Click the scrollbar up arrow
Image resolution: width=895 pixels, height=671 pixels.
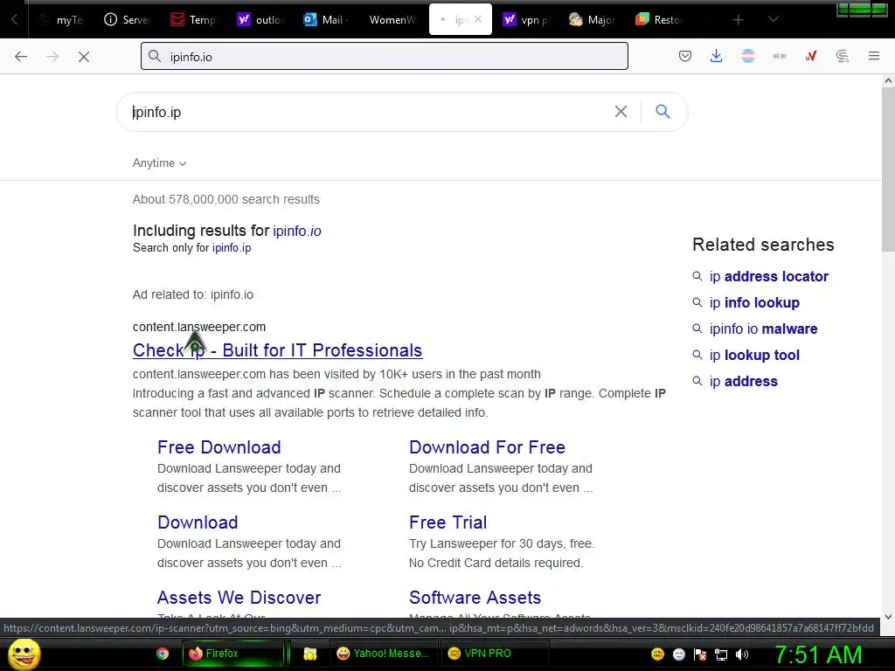coord(888,81)
